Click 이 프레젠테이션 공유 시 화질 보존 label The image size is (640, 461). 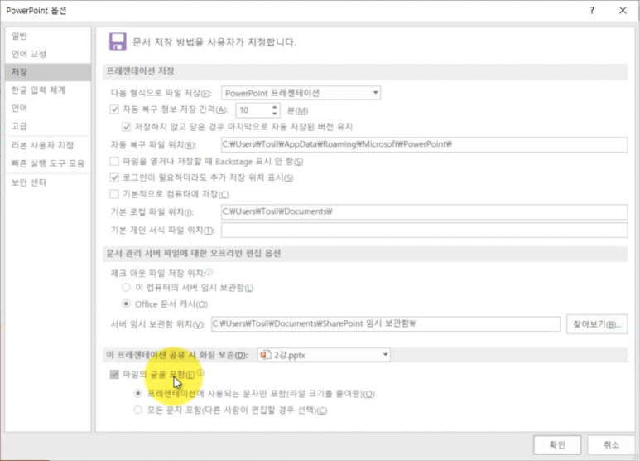click(x=177, y=355)
